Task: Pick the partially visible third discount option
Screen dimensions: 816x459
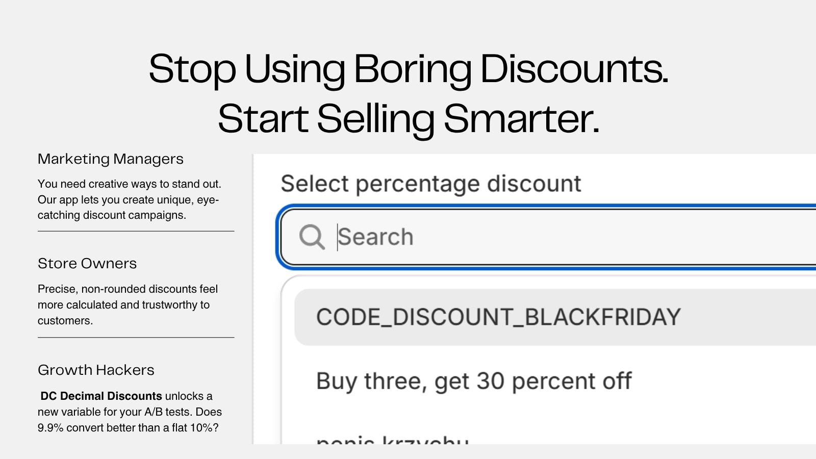Action: click(x=393, y=440)
